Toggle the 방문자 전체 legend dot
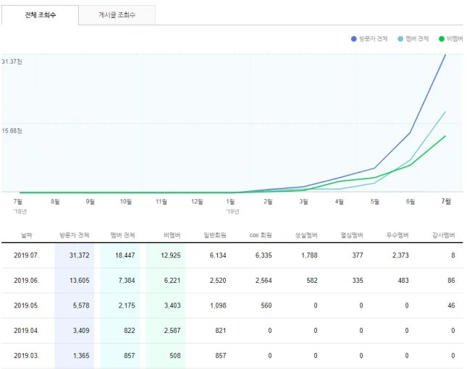472x369 pixels. (354, 39)
